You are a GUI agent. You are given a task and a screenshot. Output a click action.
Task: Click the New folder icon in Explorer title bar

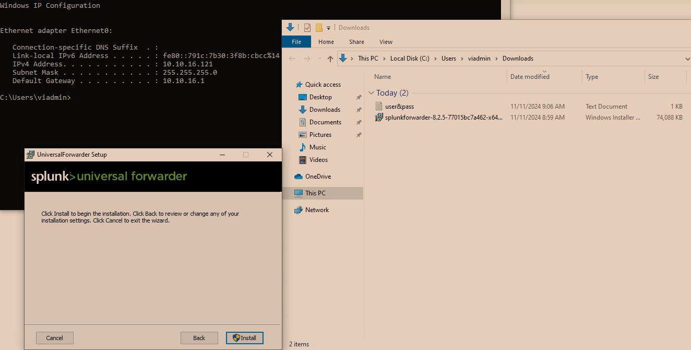pyautogui.click(x=319, y=28)
